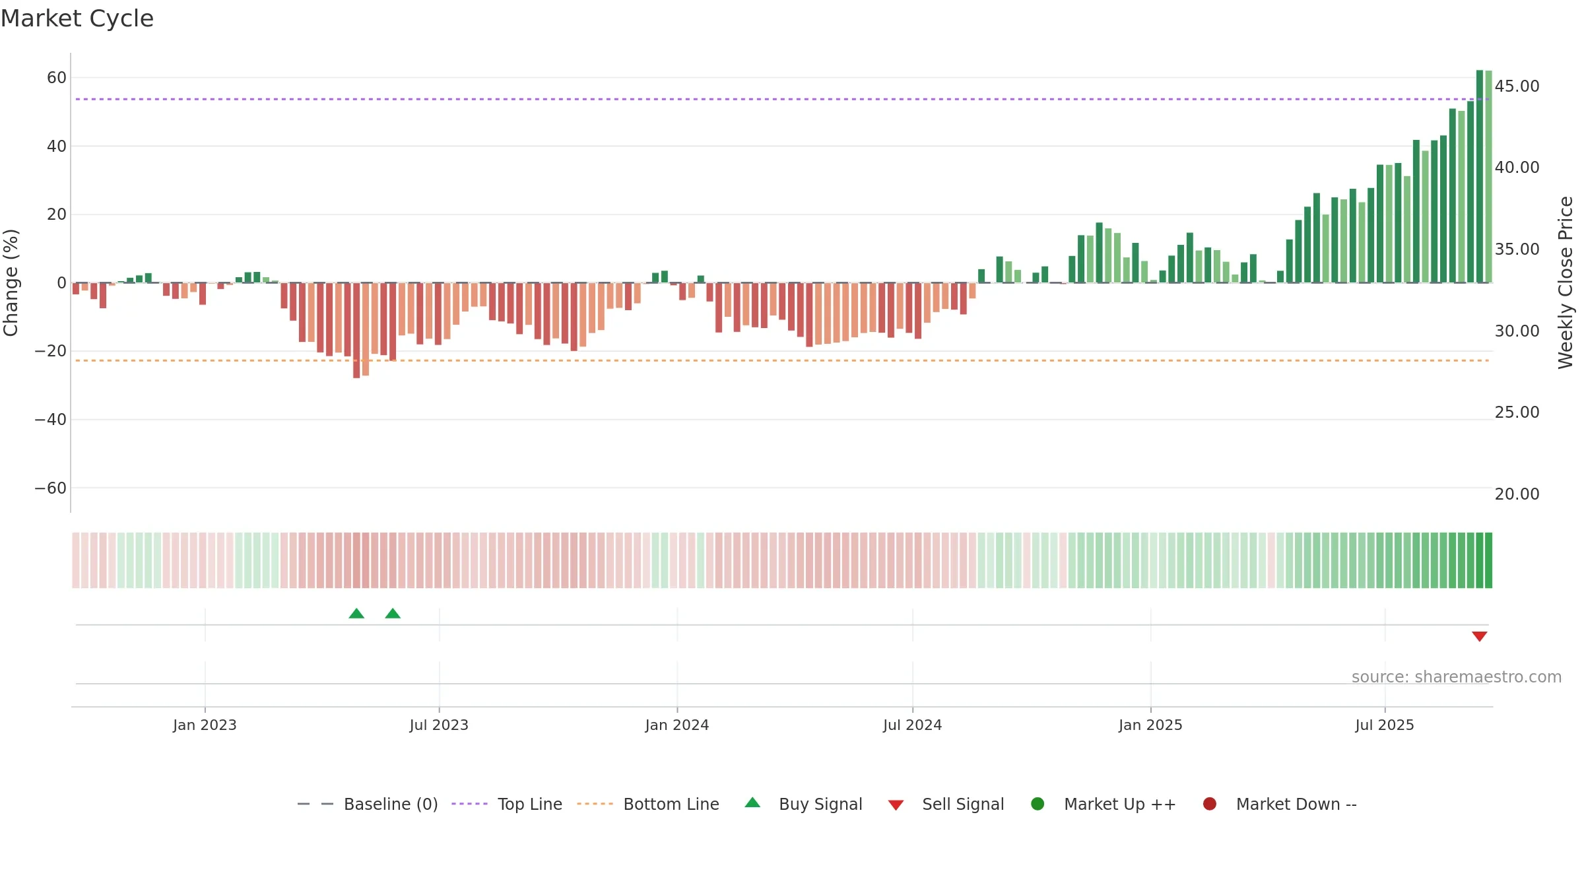This screenshot has height=891, width=1584.
Task: Click the Market Cycle chart title
Action: point(77,18)
